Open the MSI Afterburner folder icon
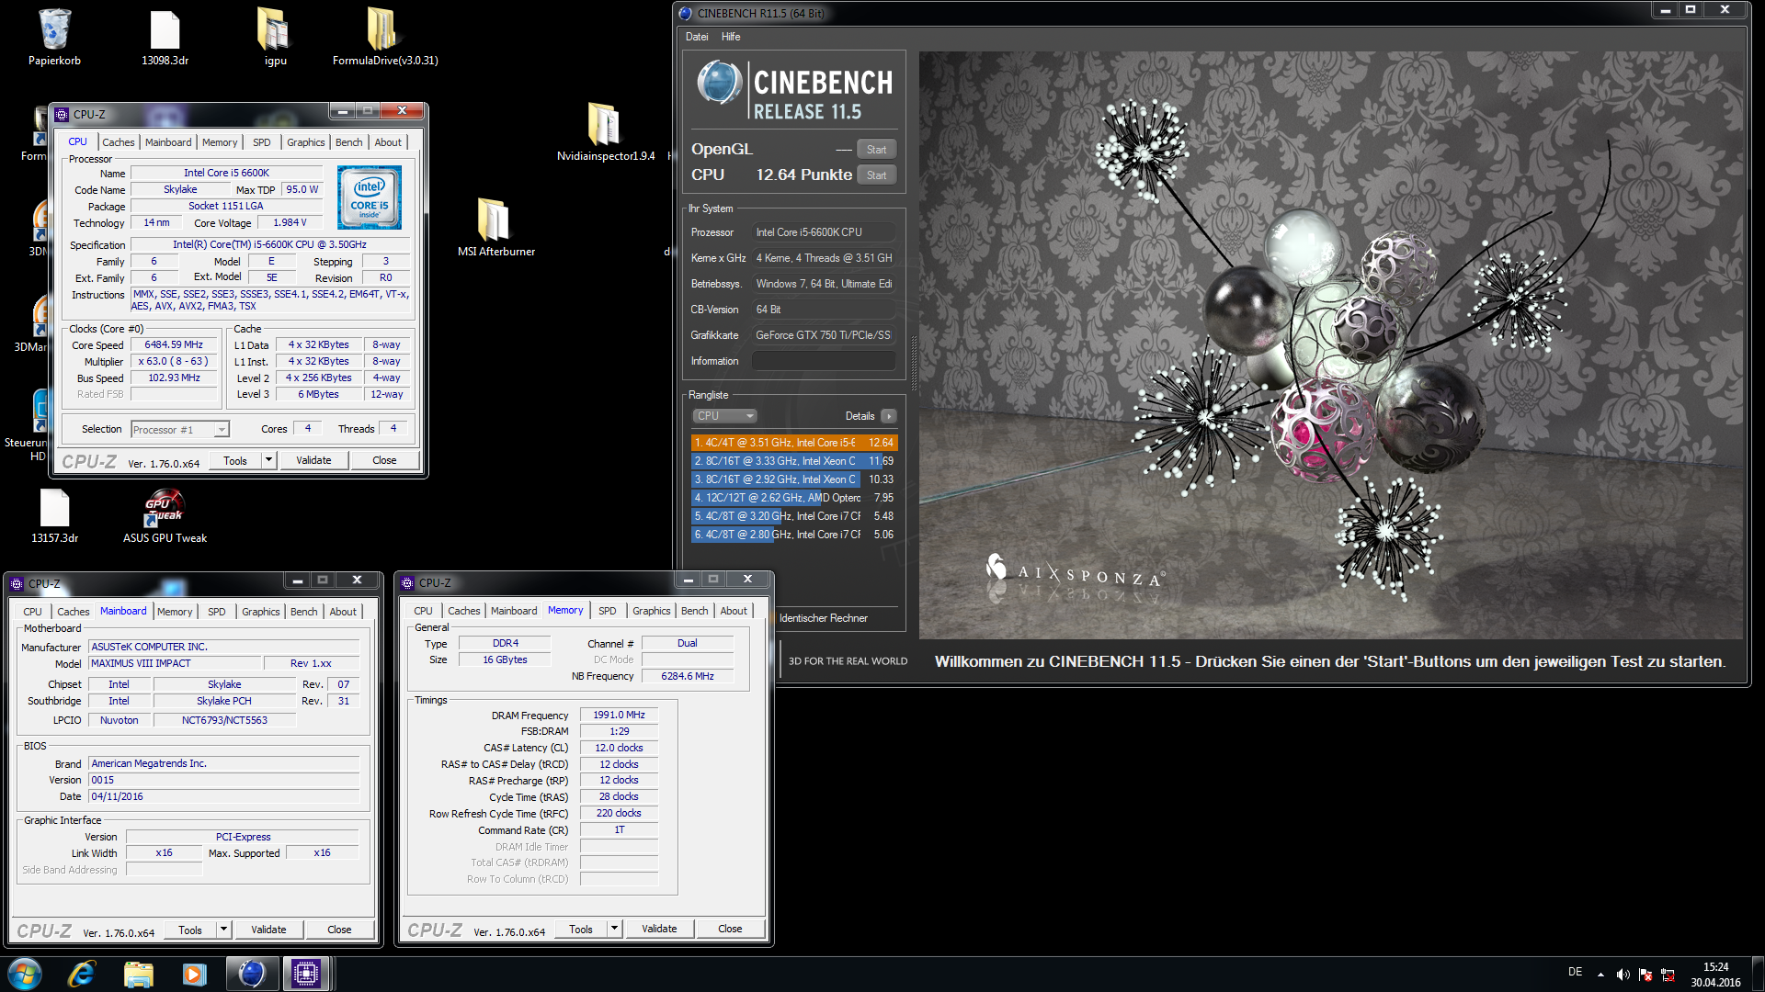1765x992 pixels. (495, 227)
